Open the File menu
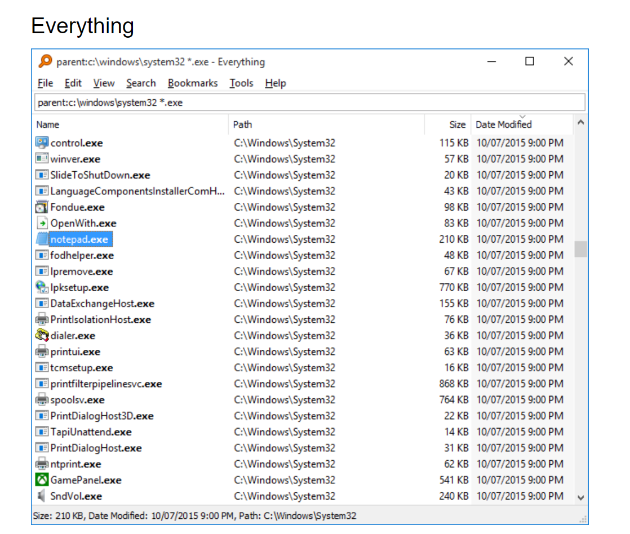The height and width of the screenshot is (534, 630). click(45, 83)
